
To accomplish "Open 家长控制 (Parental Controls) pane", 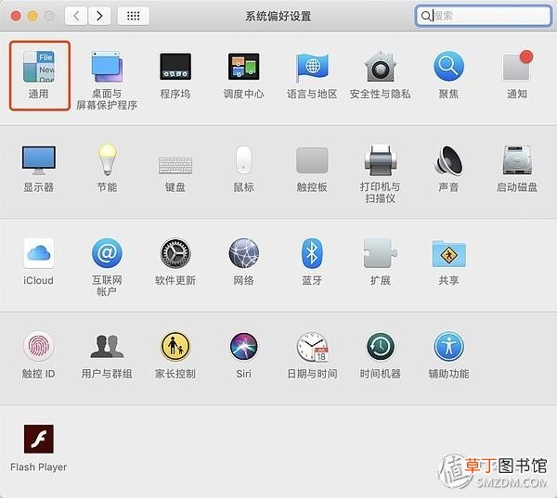I will [x=175, y=355].
